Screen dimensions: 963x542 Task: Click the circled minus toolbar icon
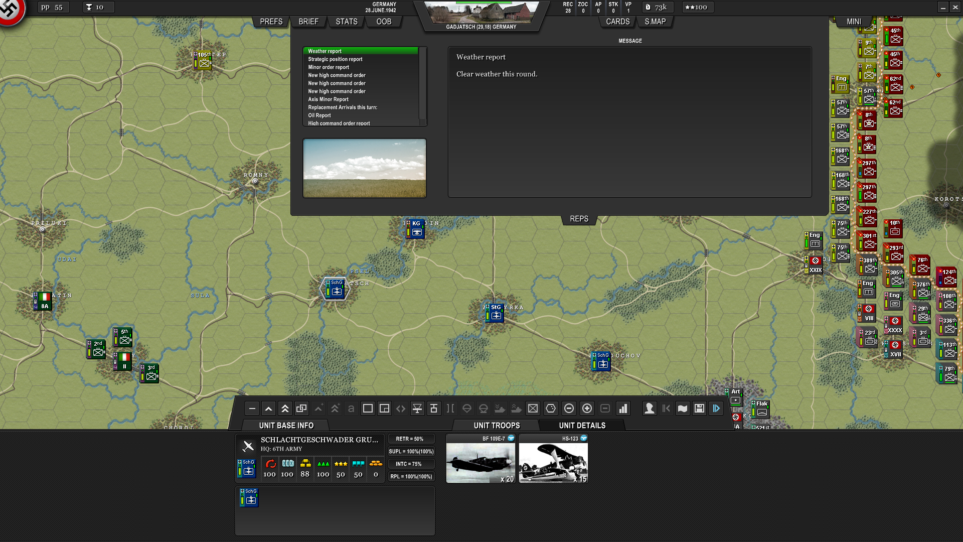pyautogui.click(x=569, y=409)
